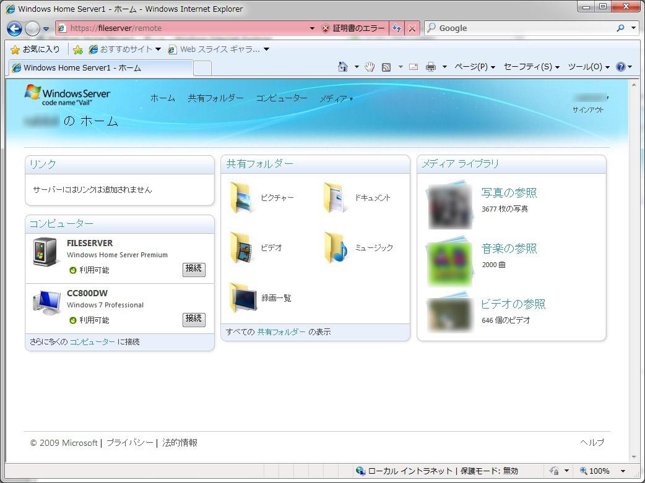The image size is (645, 483).
Task: Select the Windows Home Server1 browser tab
Action: [x=100, y=68]
